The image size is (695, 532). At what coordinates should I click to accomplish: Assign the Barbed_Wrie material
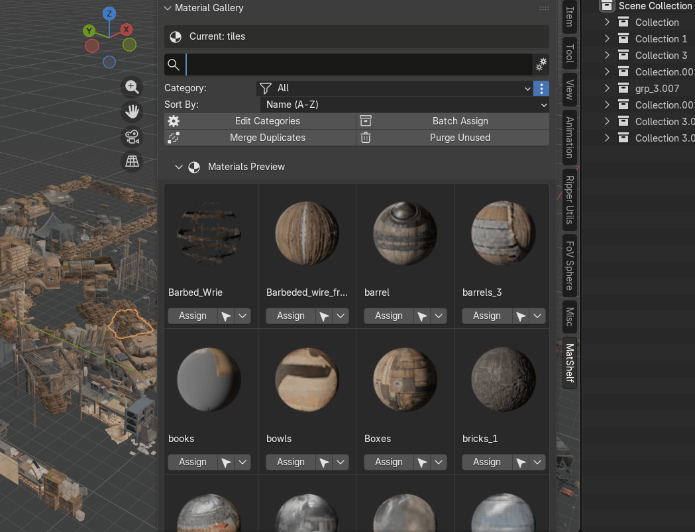(192, 316)
